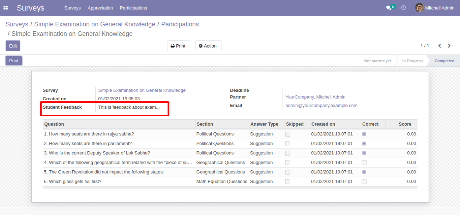Toggle Skipped checkbox for geographical term question
The image size is (460, 215).
pyautogui.click(x=288, y=163)
